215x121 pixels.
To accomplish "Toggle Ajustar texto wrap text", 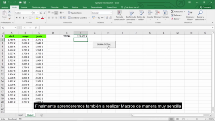I will (75, 13).
